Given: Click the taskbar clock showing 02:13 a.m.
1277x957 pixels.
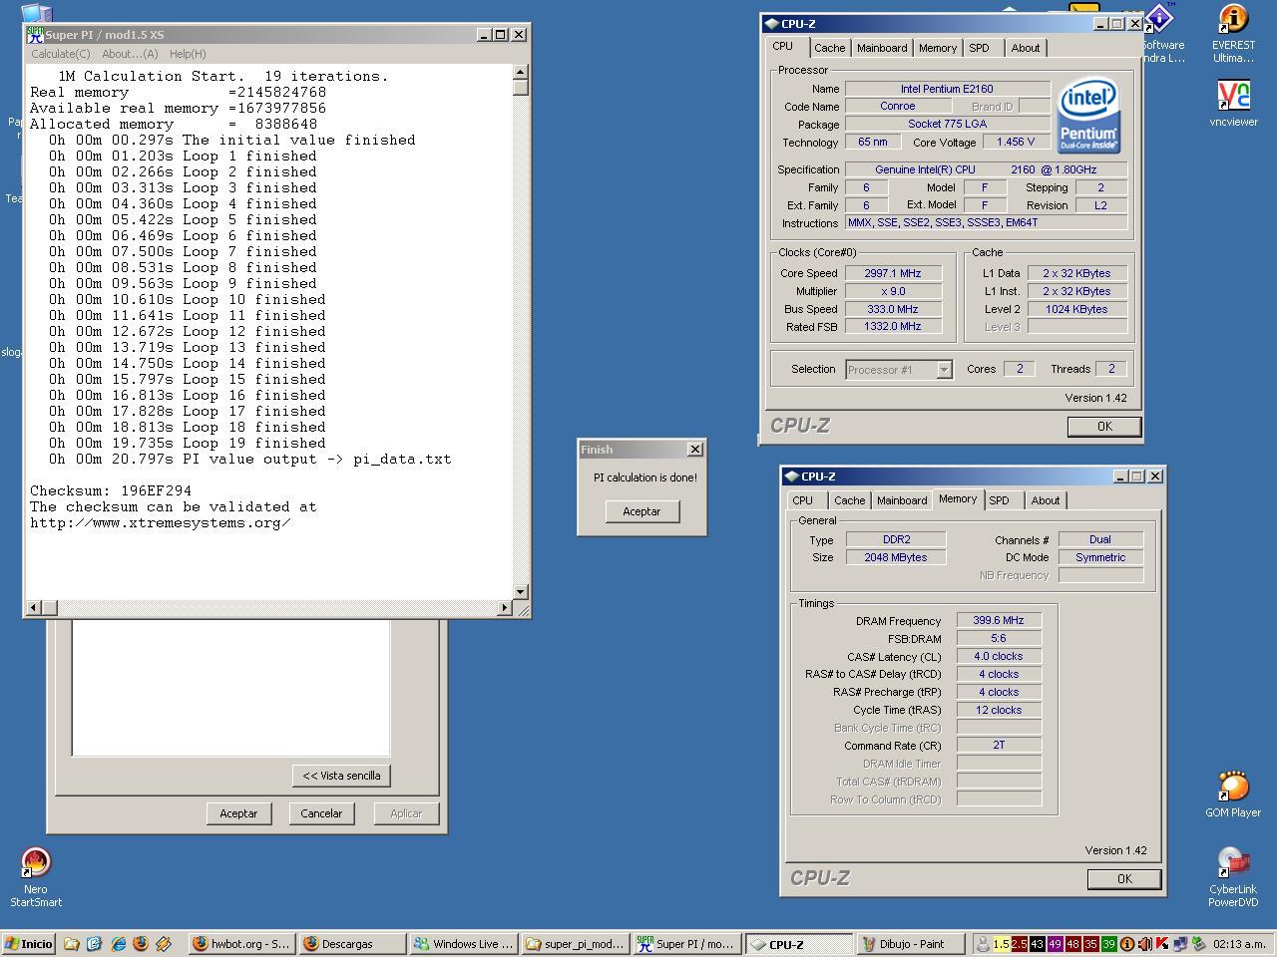Looking at the screenshot, I should point(1239,944).
